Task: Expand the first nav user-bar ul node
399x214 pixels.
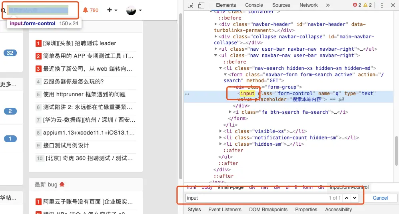Action: point(216,49)
